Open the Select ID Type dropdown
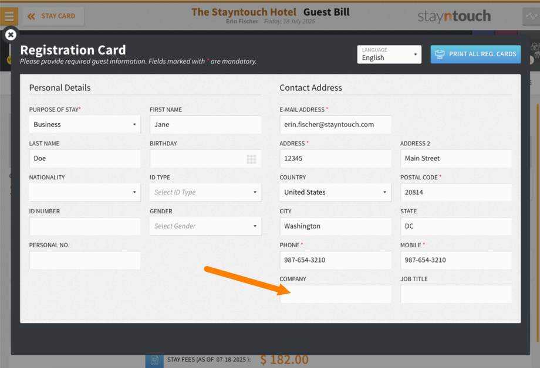Viewport: 540px width, 368px height. pos(205,192)
